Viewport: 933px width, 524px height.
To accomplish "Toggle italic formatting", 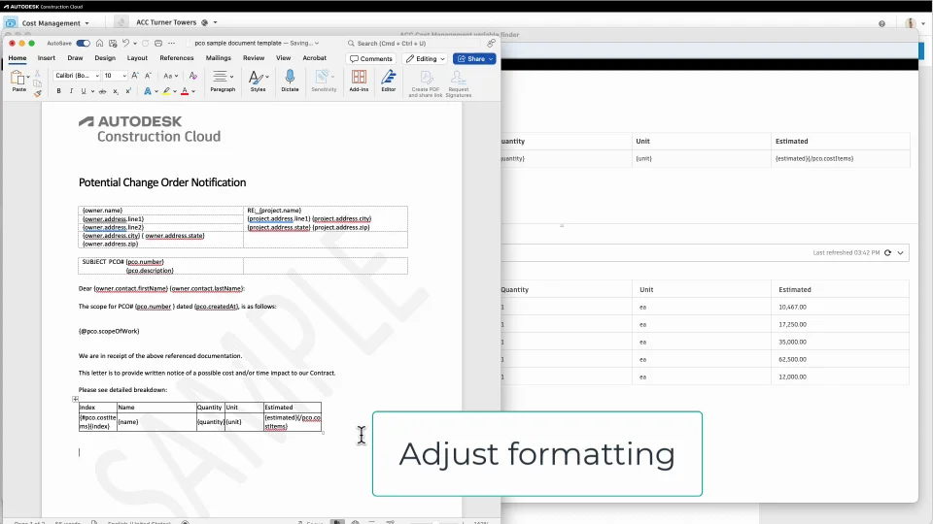I will click(x=71, y=91).
